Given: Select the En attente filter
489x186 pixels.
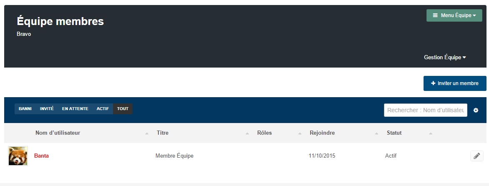Looking at the screenshot, I should click(x=75, y=109).
